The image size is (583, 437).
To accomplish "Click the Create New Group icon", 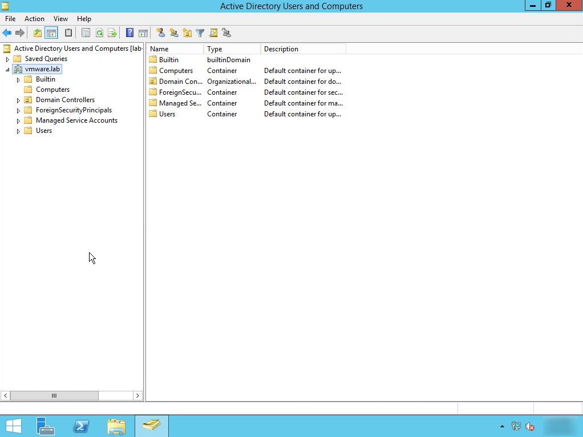I will [x=174, y=33].
